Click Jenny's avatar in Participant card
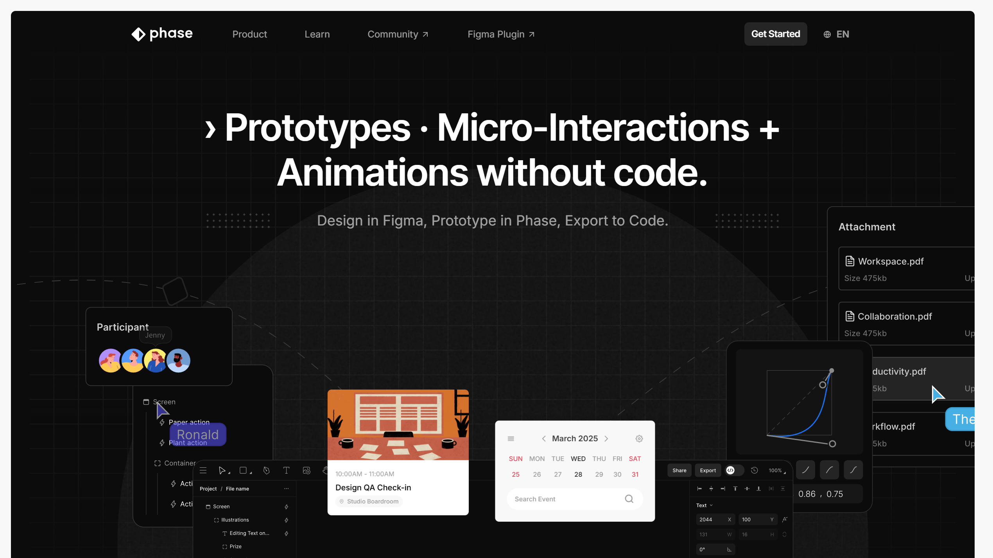This screenshot has height=558, width=993. (156, 360)
